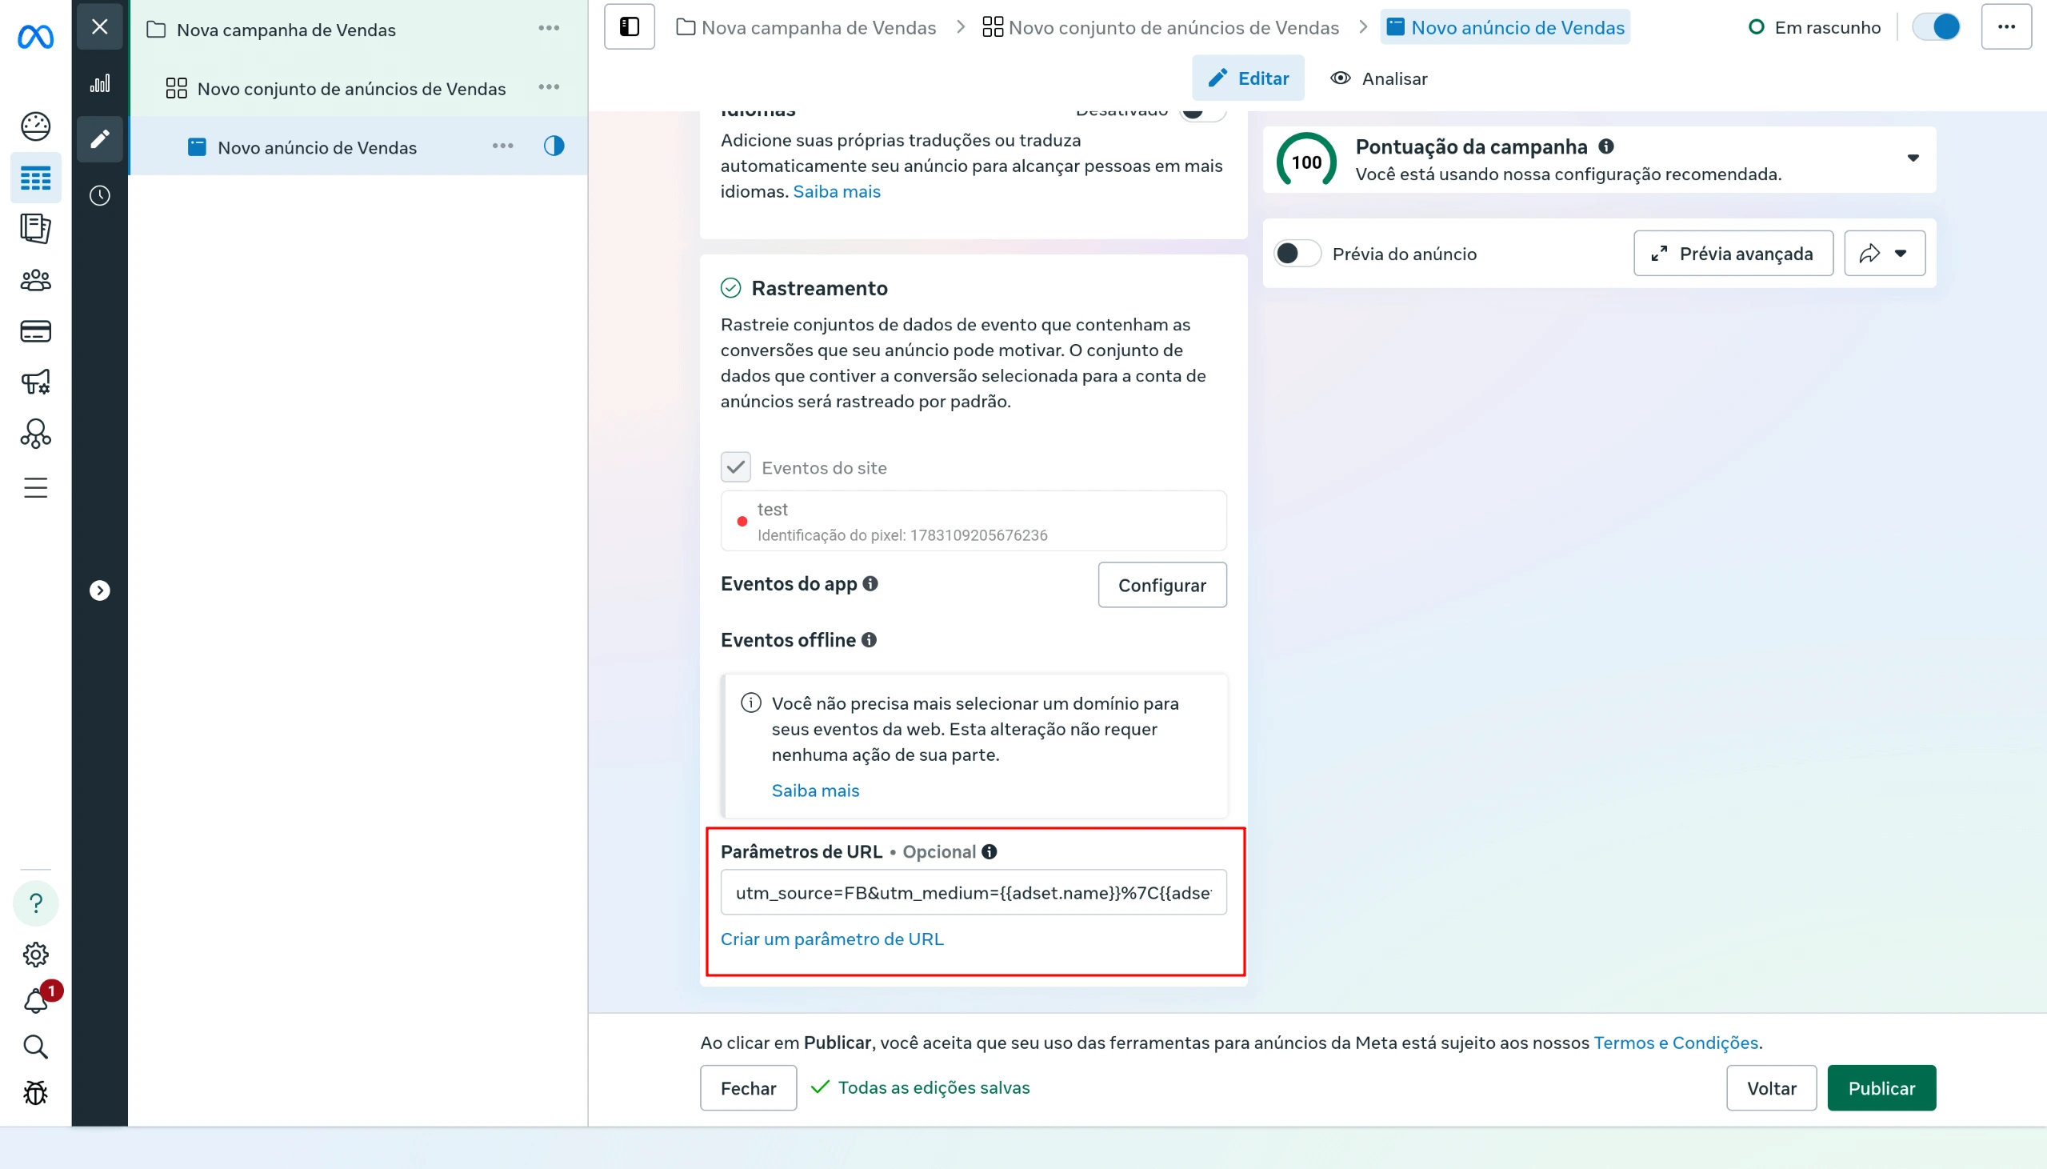
Task: Toggle the Prévia do anúncio switch
Action: [x=1297, y=254]
